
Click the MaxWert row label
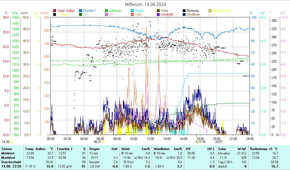coord(8,157)
